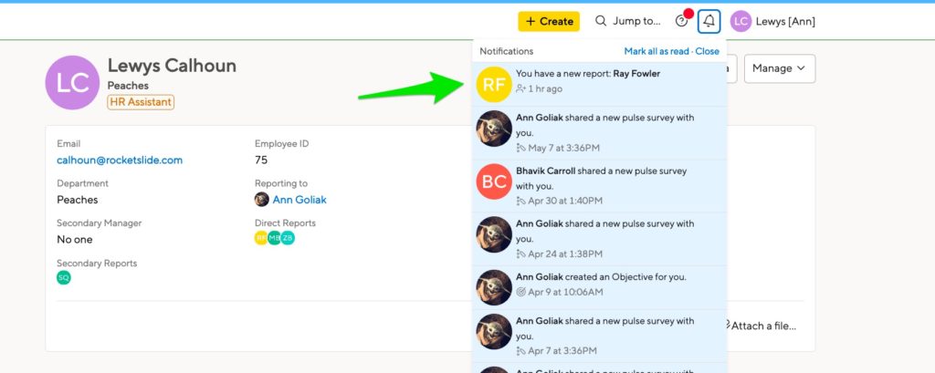
Task: Open Ann Goliak May 7 pulse survey notification
Action: [x=599, y=133]
